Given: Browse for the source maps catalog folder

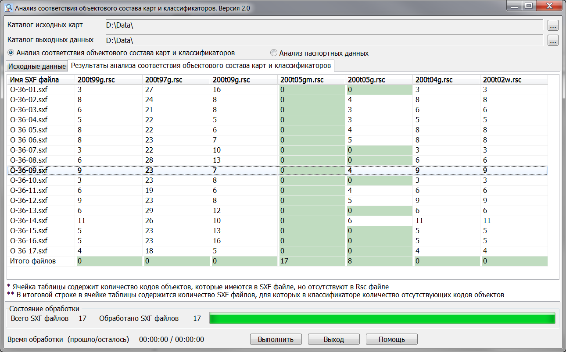Looking at the screenshot, I should tap(552, 25).
